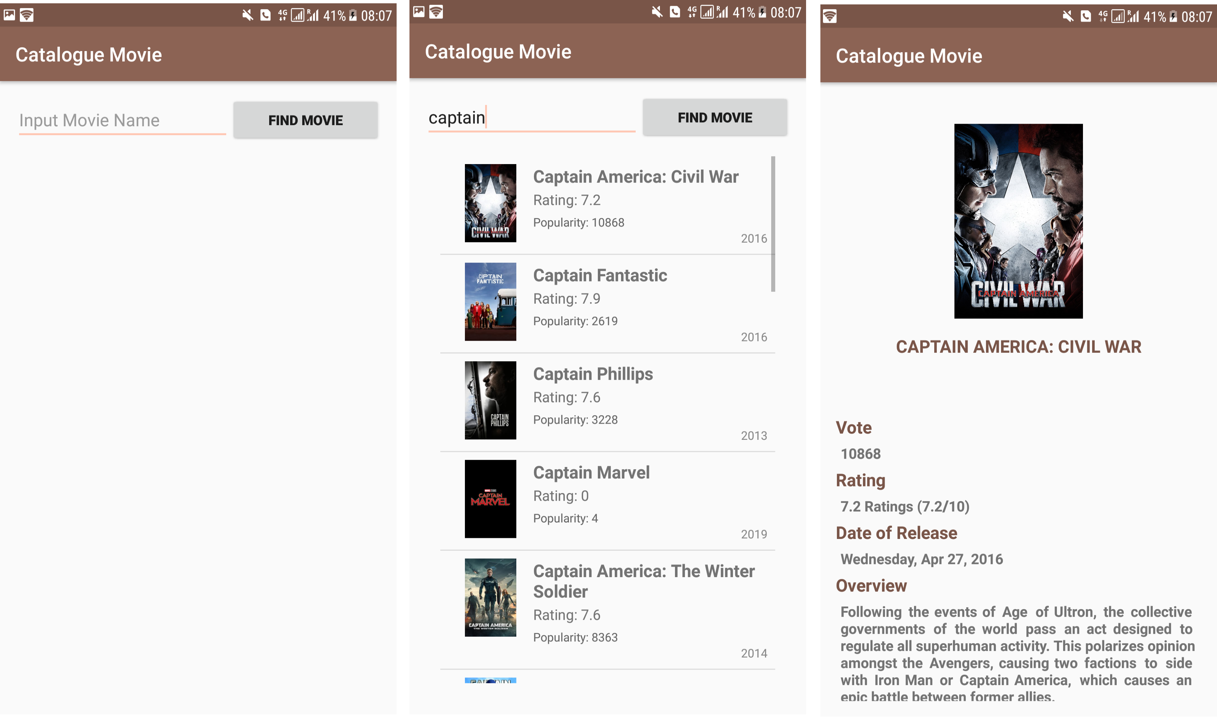Tap the large Civil War poster in detail view
Viewport: 1217px width, 717px height.
[x=1018, y=221]
